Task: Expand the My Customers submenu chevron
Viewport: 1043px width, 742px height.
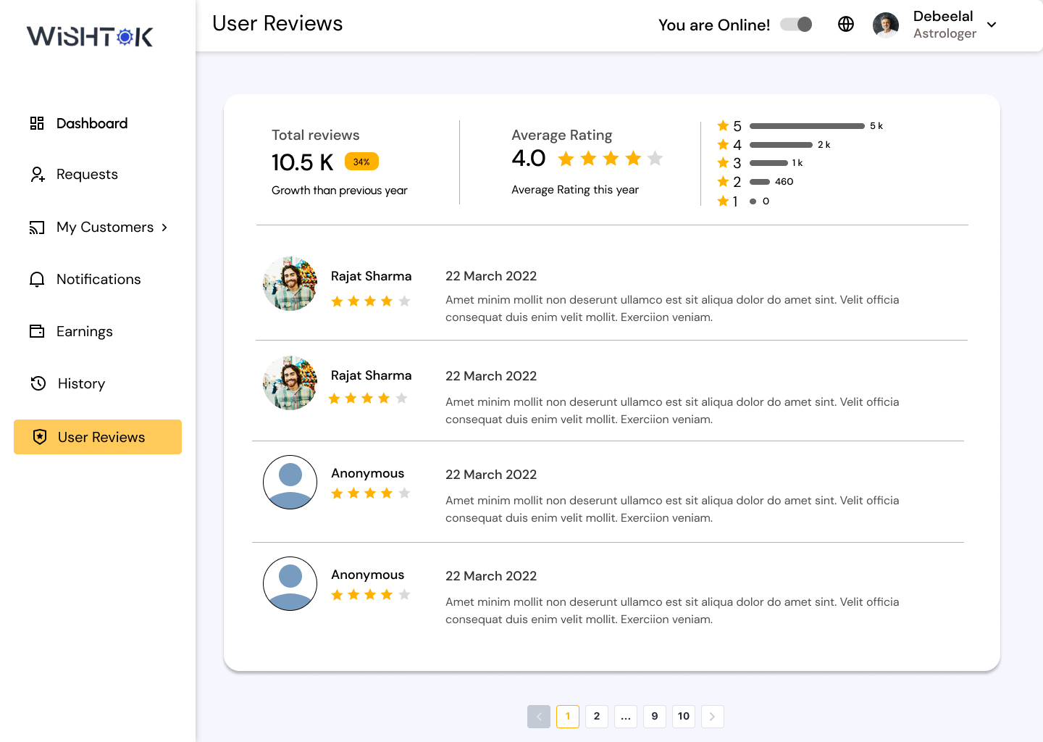Action: click(165, 228)
